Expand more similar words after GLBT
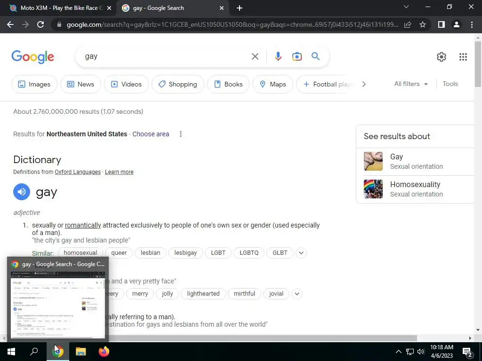Viewport: 482px width, 361px height. (301, 253)
